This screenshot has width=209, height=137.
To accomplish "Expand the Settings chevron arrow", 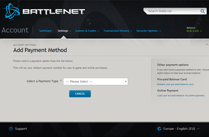I will (x=70, y=31).
